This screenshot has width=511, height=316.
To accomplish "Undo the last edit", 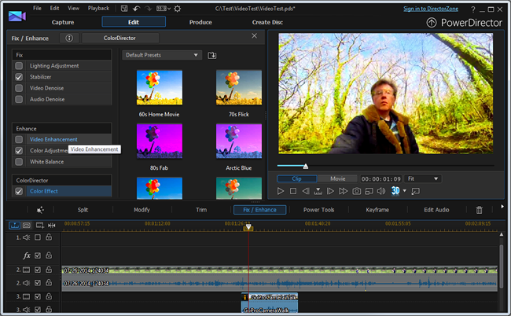I will click(x=137, y=9).
